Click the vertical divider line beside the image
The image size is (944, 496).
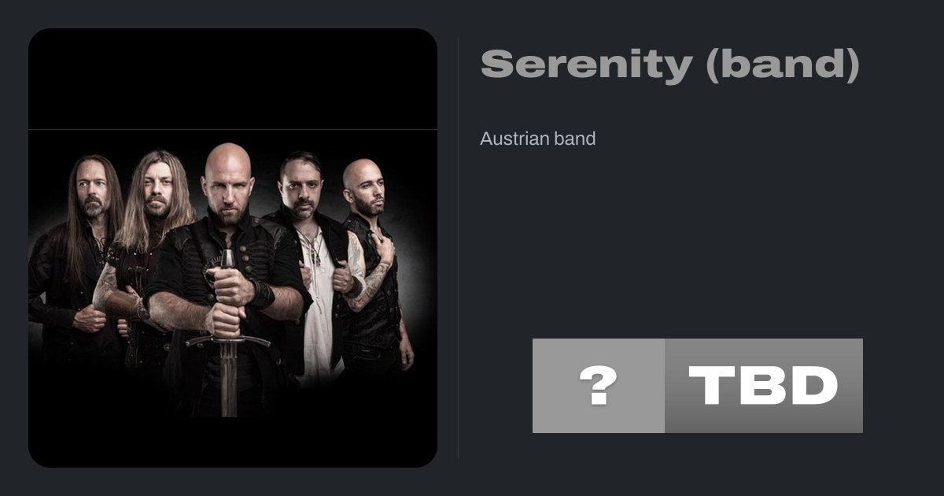tap(458, 247)
